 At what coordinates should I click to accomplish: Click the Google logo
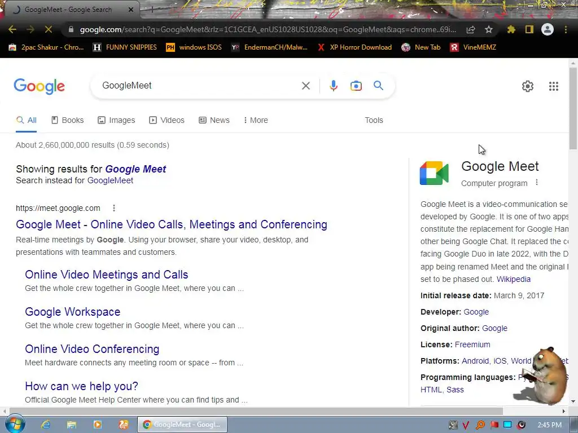point(40,86)
